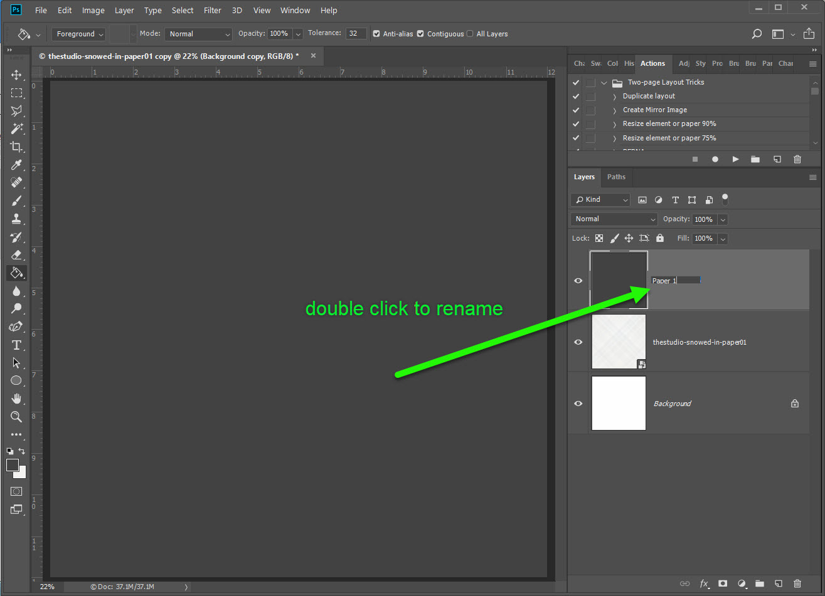
Task: Toggle the Duplicate layout action checkmark
Action: [x=576, y=96]
